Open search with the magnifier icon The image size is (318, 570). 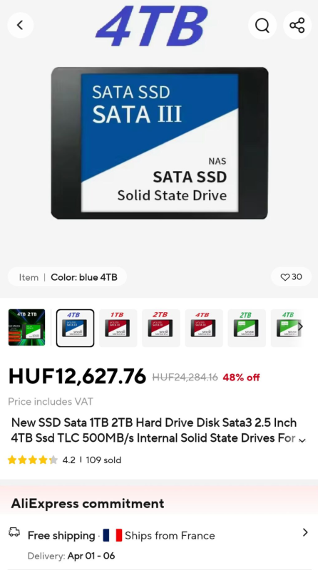pyautogui.click(x=262, y=25)
